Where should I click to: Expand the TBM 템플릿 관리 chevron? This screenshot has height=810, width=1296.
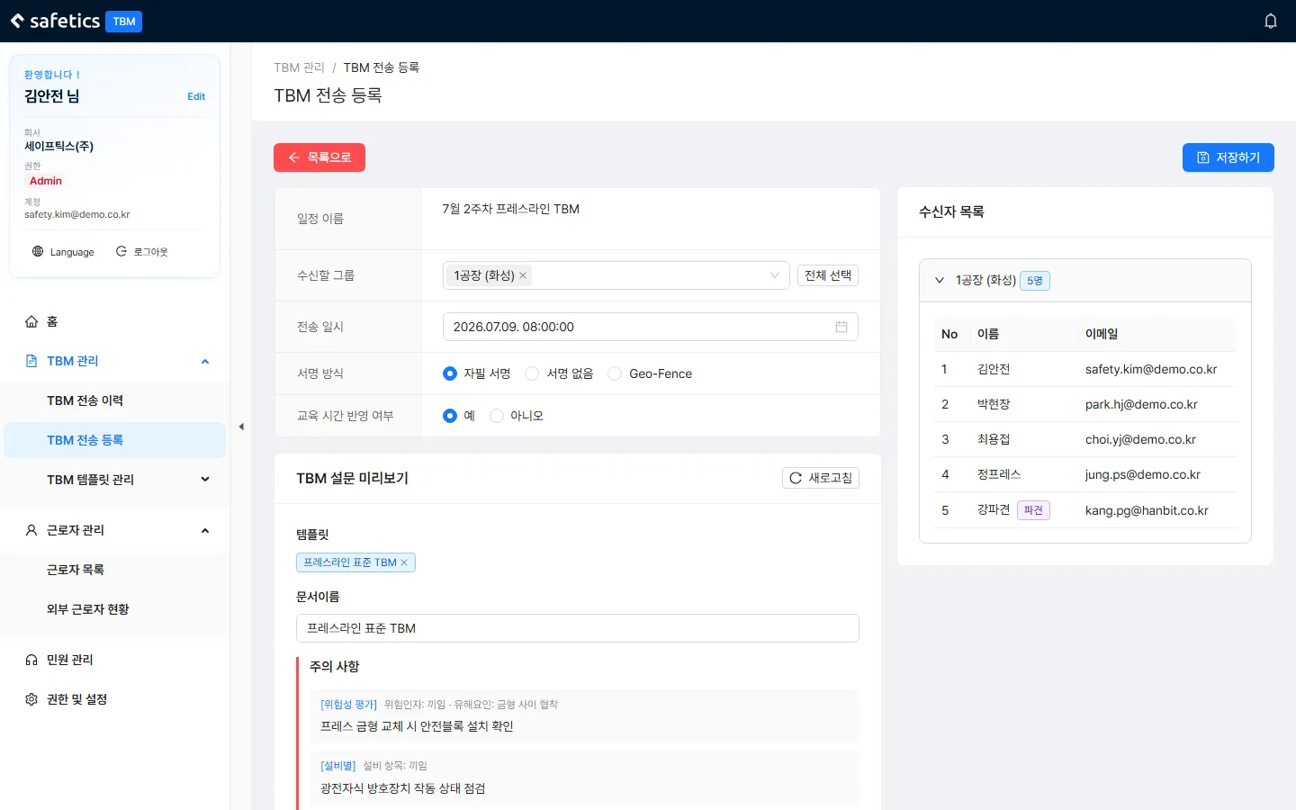point(205,480)
